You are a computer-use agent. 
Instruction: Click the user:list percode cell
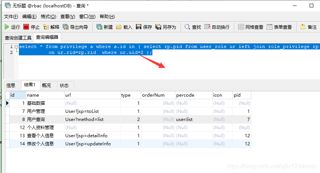[194, 120]
